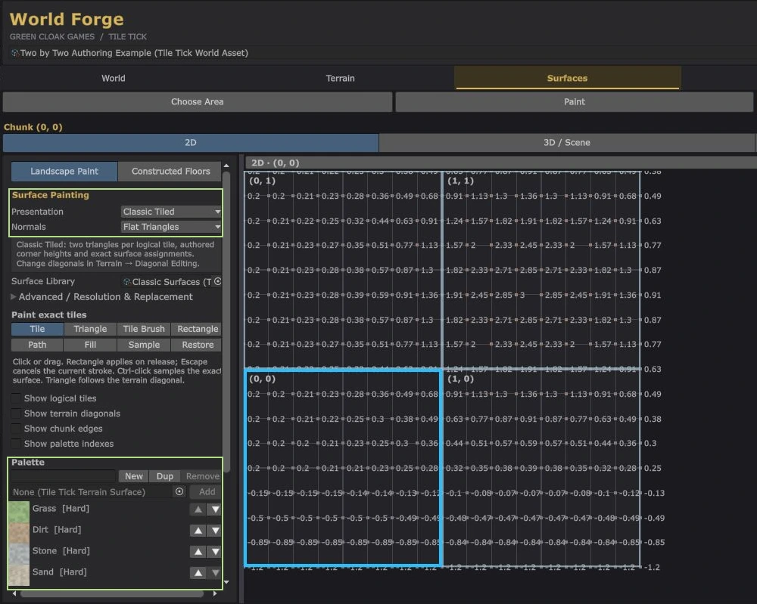
Task: Enable Show palette indexes
Action: coord(17,444)
